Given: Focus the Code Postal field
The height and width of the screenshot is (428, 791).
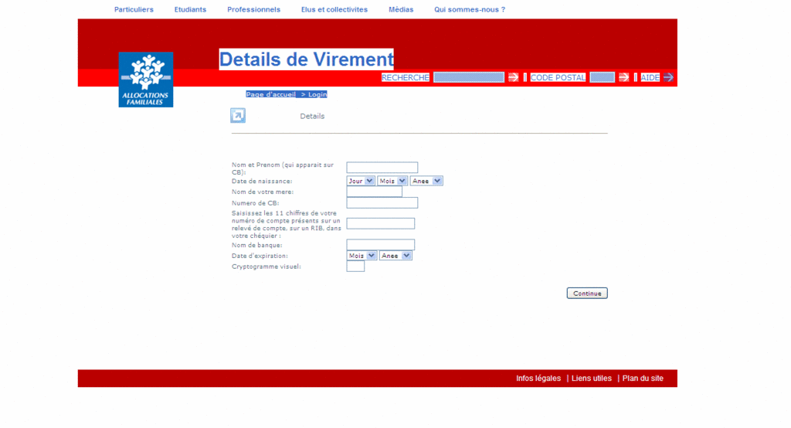Looking at the screenshot, I should 602,77.
